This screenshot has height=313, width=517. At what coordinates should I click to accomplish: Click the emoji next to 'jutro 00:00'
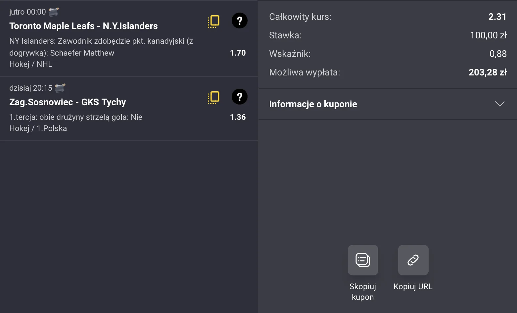click(54, 11)
